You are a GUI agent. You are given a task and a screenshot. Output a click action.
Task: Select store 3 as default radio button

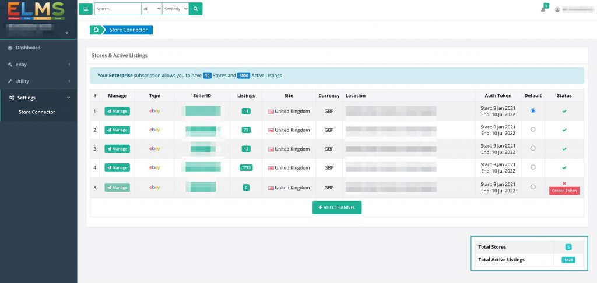pyautogui.click(x=533, y=149)
